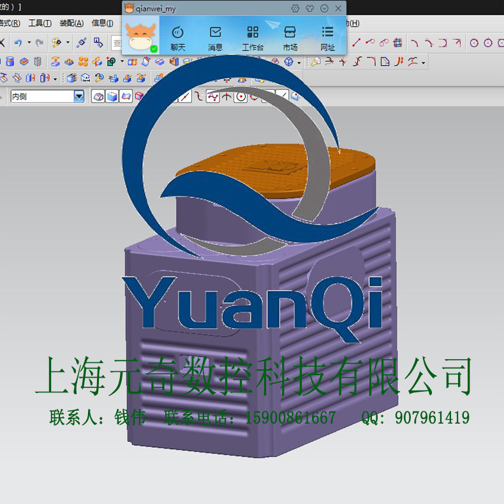Click the orange Offset Face icon with up arrow
The height and width of the screenshot is (504, 504).
(56, 61)
